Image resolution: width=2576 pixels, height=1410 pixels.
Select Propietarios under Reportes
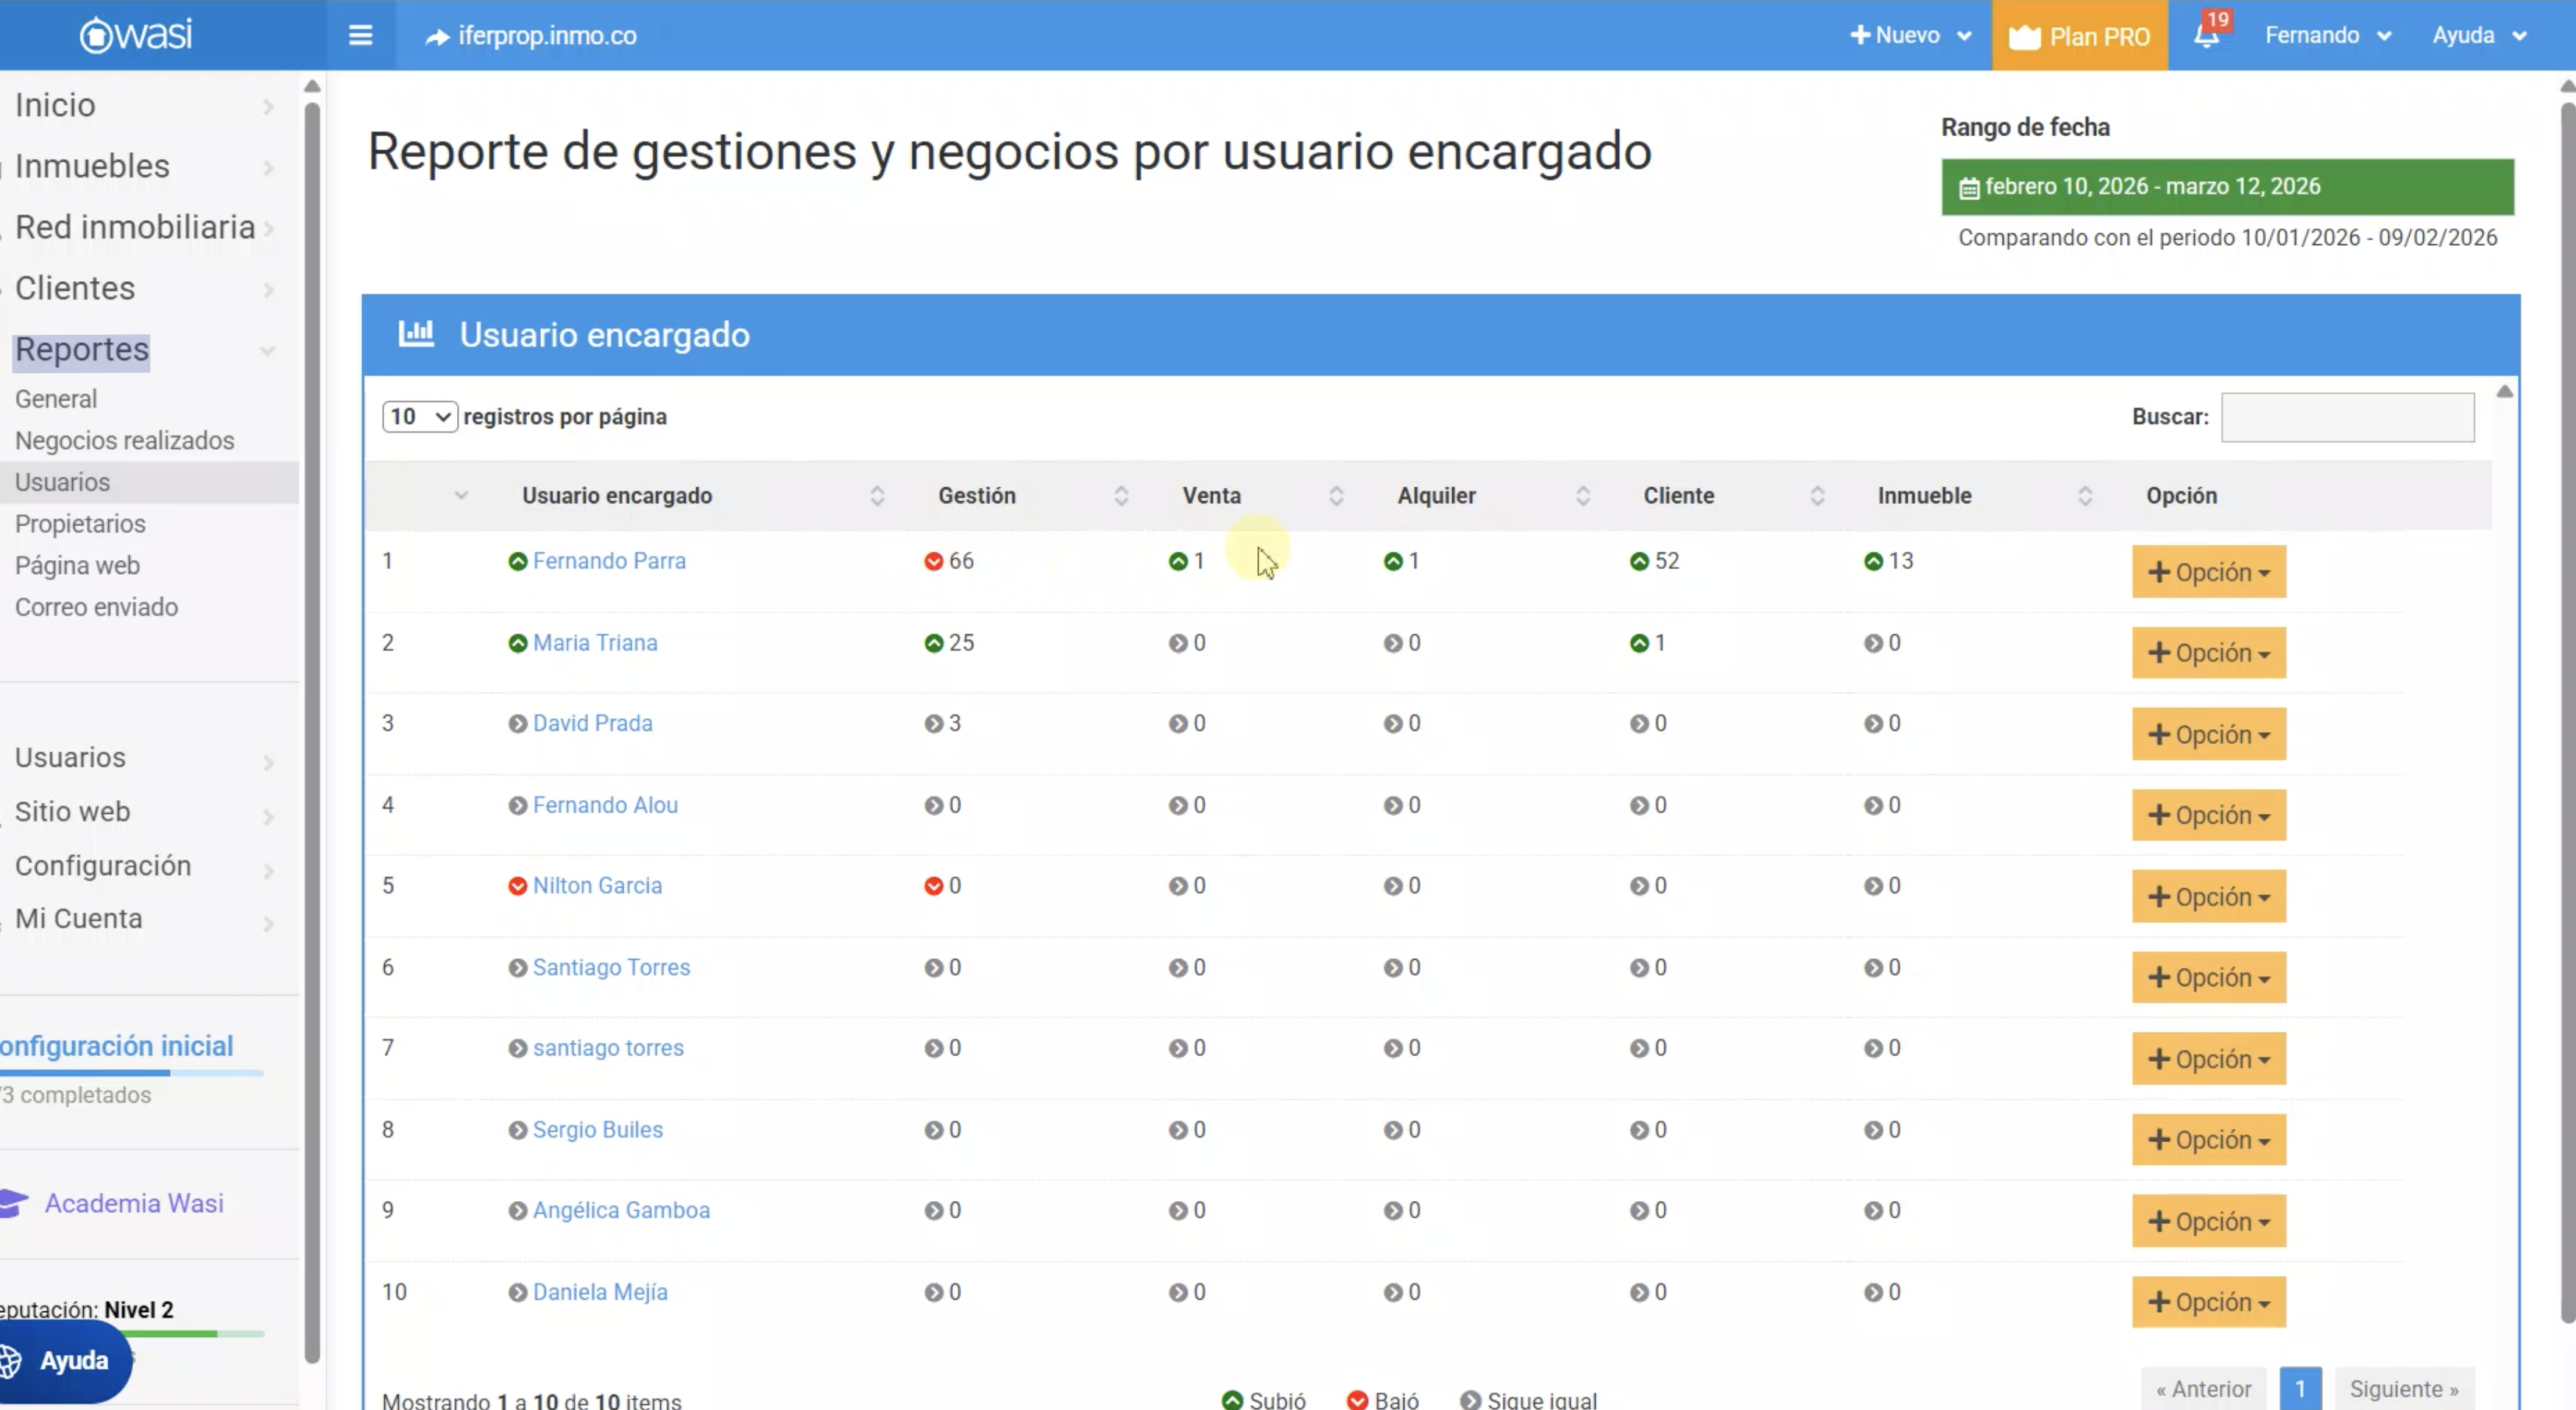80,524
